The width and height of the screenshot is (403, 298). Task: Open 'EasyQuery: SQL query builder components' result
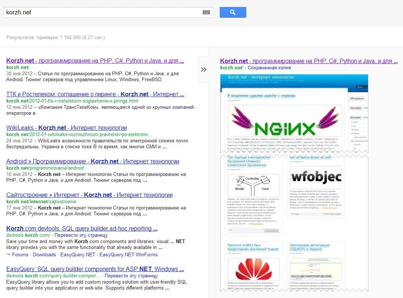coord(95,269)
